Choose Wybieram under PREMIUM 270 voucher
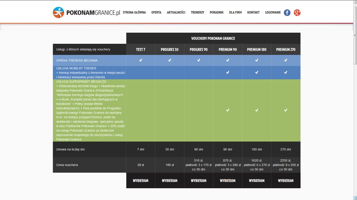 point(286,181)
